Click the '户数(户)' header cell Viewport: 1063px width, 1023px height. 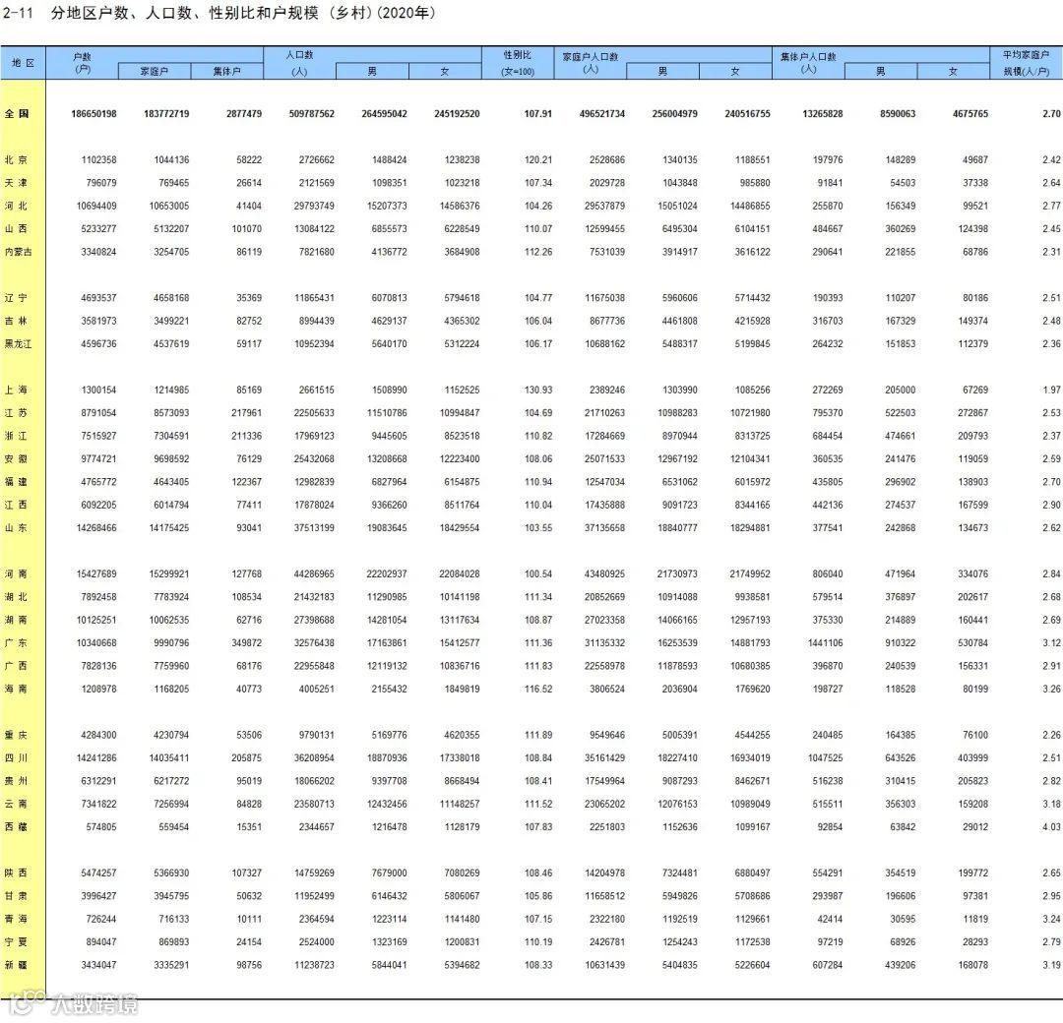[82, 63]
